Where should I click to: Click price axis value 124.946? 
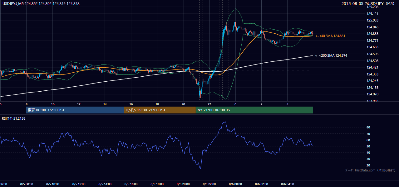tap(372, 27)
